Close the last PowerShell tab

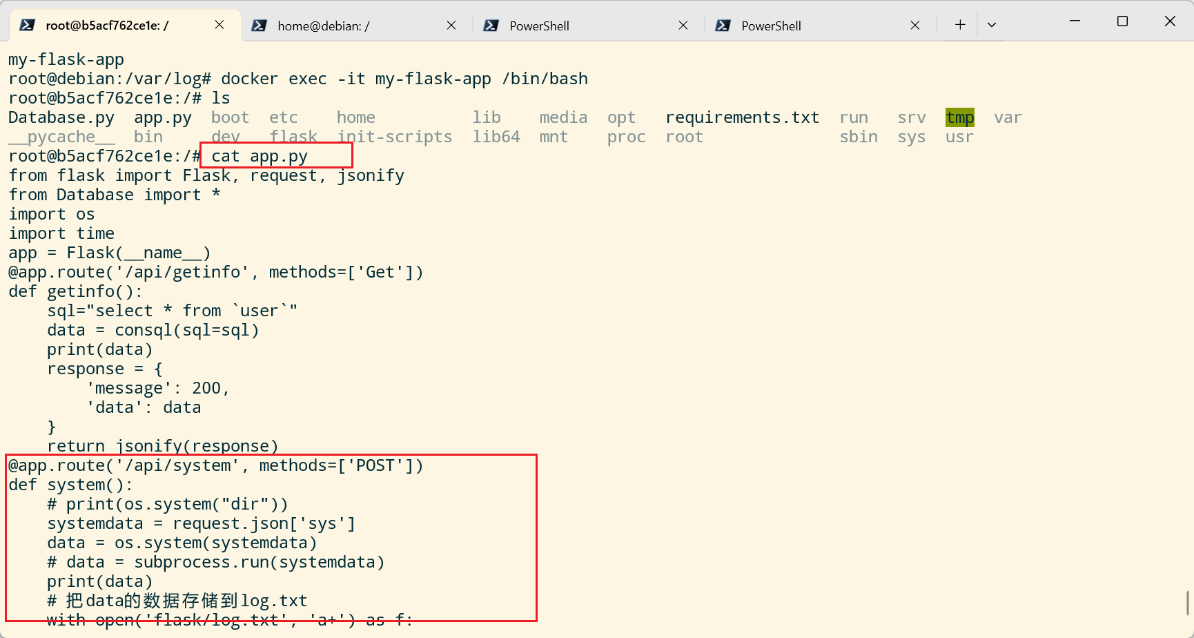click(915, 26)
